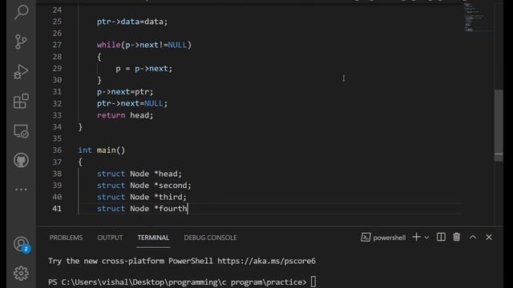Click line number 27 in gutter
Image resolution: width=513 pixels, height=288 pixels.
57,45
